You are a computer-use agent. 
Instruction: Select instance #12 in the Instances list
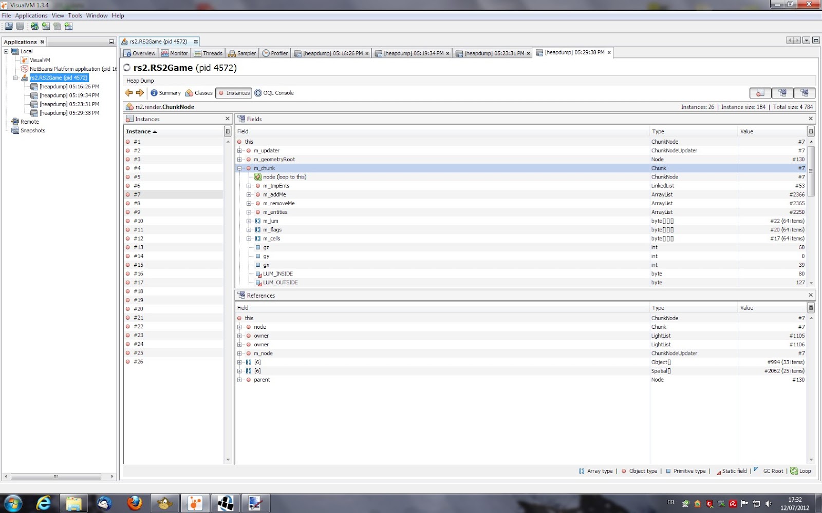174,239
